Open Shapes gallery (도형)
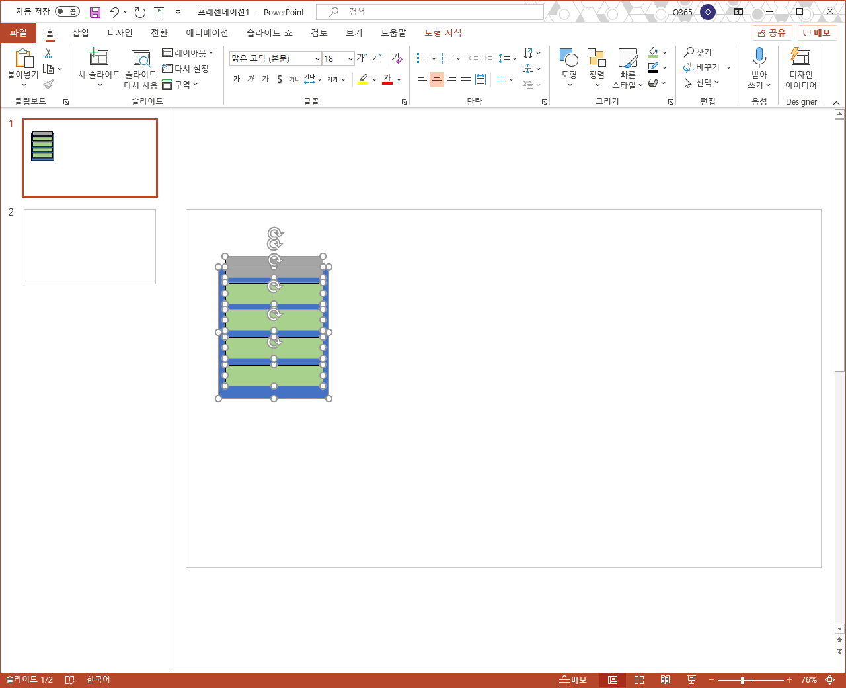Screen dimensions: 846x688 [569, 67]
